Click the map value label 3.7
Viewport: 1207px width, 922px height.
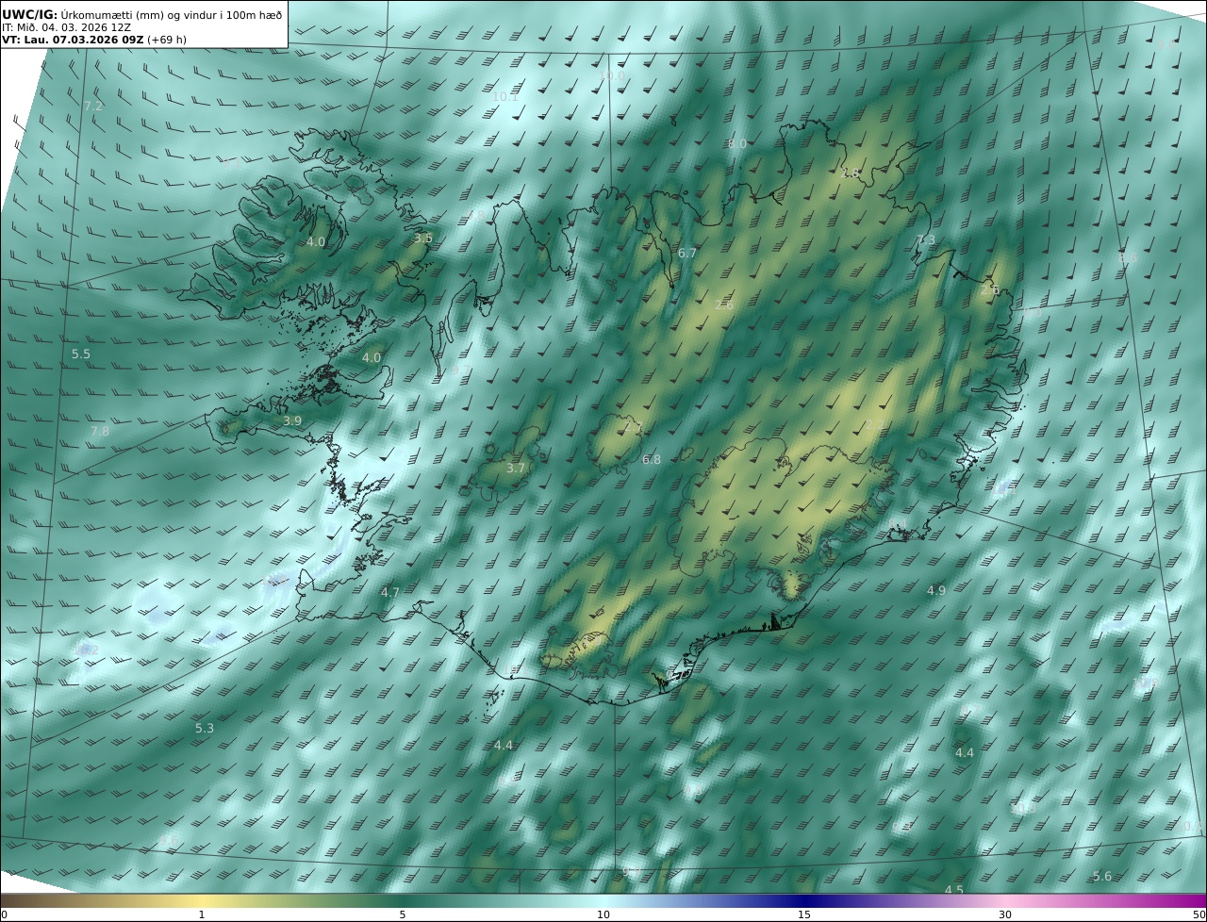pos(516,469)
